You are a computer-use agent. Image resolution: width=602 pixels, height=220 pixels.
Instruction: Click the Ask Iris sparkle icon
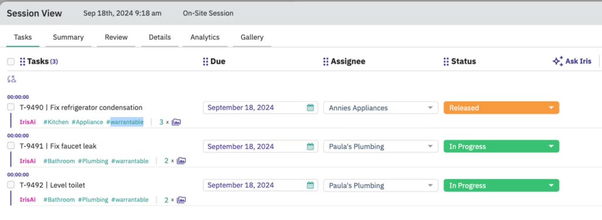point(557,62)
